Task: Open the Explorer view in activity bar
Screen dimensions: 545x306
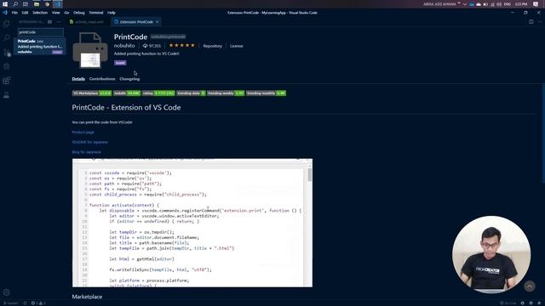Action: [6, 24]
